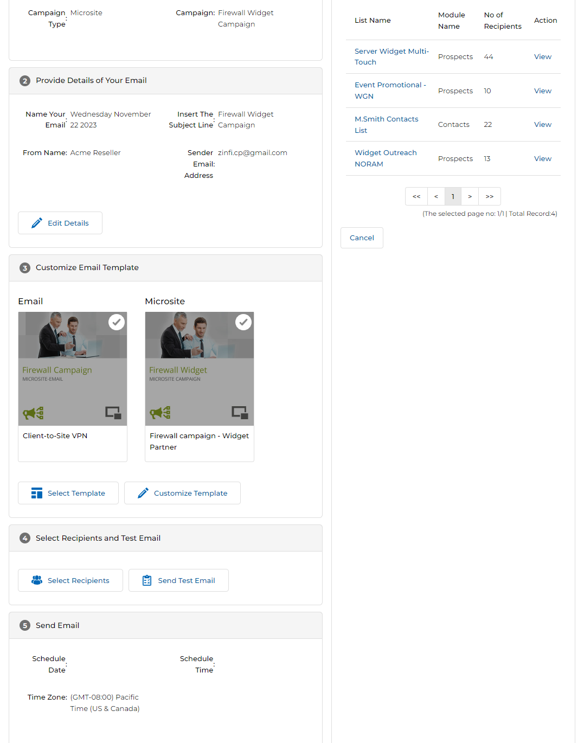Click sender email zinfi.cp@gmail.com

pyautogui.click(x=253, y=153)
